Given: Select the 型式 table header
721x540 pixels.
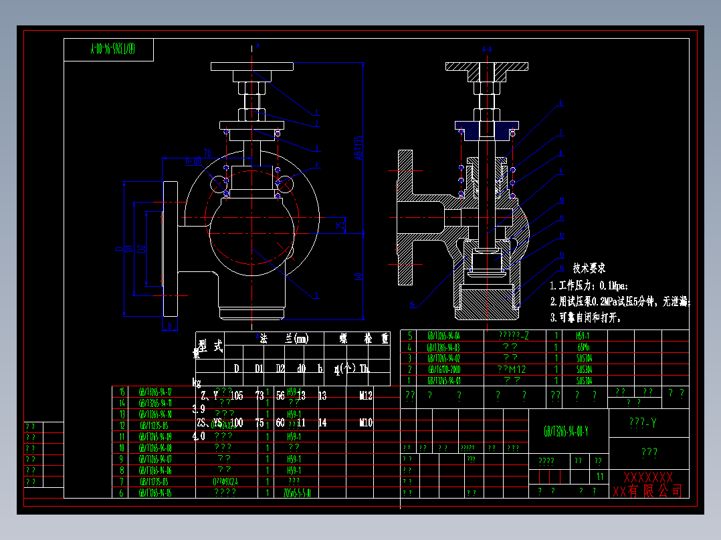Looking at the screenshot, I should 210,346.
